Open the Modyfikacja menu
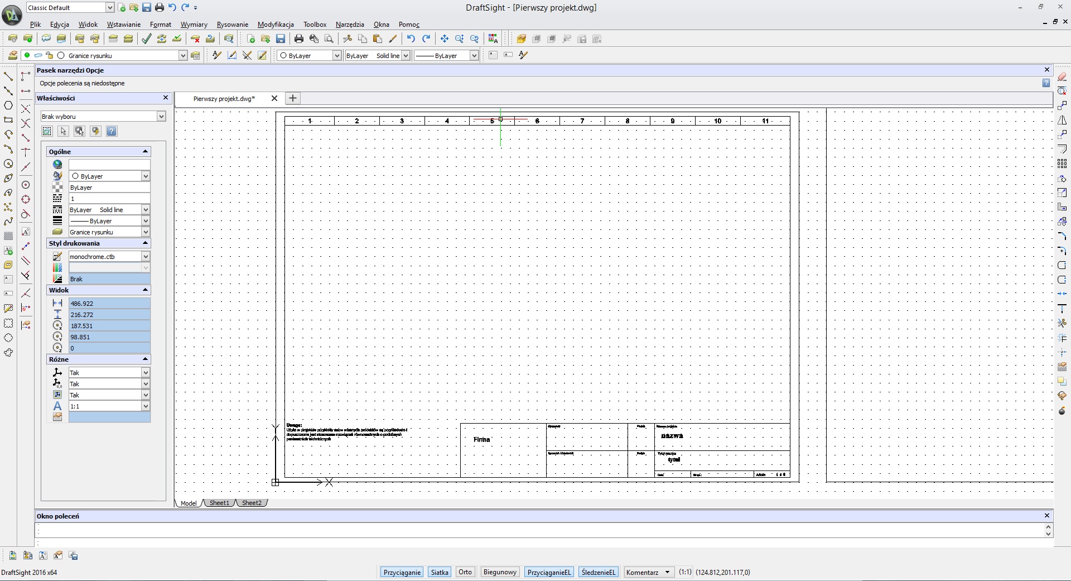 coord(276,25)
